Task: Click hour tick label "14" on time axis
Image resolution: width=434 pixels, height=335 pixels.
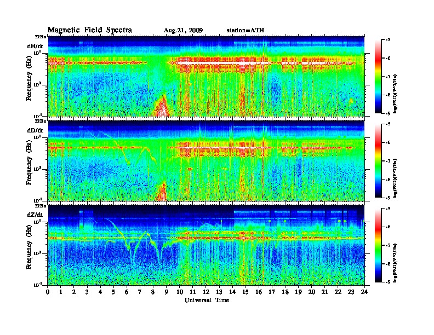Action: coord(232,292)
